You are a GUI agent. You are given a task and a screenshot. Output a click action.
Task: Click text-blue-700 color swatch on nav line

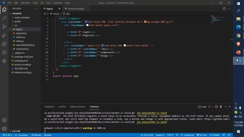pyautogui.click(x=86, y=22)
